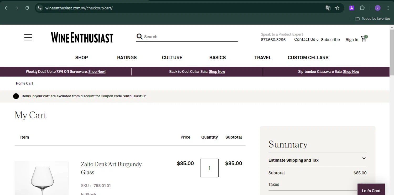Open the shopping cart icon

pyautogui.click(x=364, y=39)
